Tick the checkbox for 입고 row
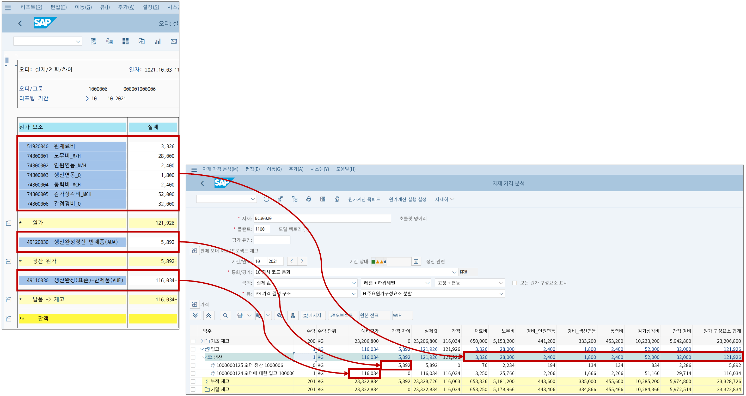746x396 pixels. (193, 349)
